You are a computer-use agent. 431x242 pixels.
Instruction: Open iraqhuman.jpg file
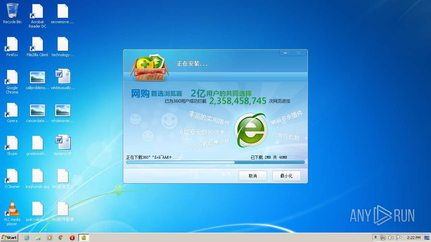pos(37,178)
